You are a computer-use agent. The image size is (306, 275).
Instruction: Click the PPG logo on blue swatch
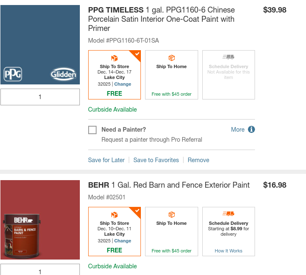[13, 74]
